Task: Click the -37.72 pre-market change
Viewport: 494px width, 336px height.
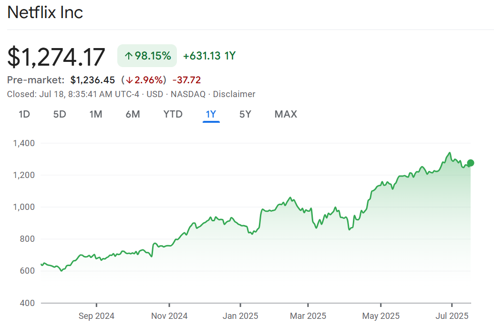Action: [x=186, y=80]
